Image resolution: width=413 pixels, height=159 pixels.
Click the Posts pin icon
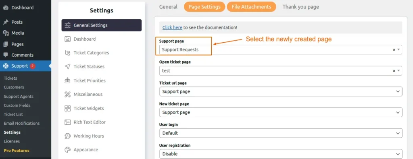point(6,22)
